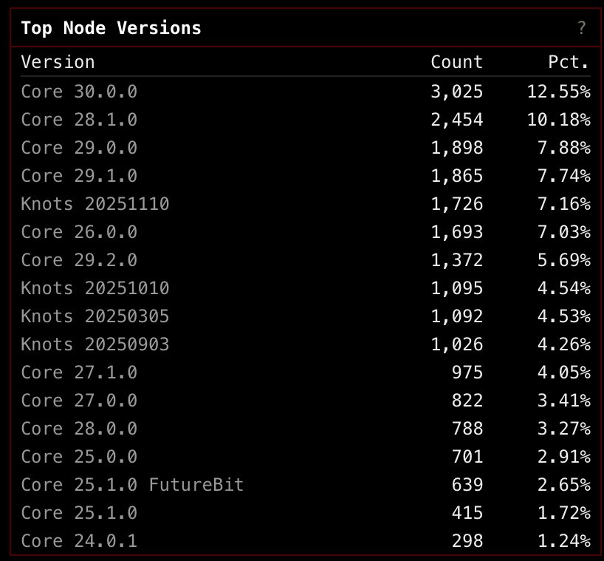Viewport: 604px width, 561px height.
Task: Click the percentage 7.88%
Action: [x=564, y=148]
